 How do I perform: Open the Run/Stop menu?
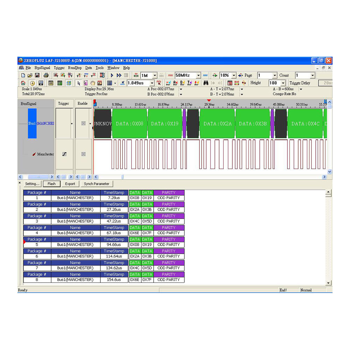tap(75, 68)
